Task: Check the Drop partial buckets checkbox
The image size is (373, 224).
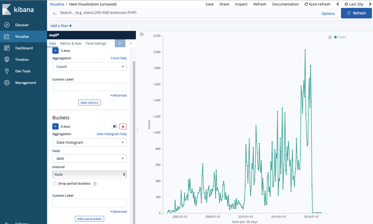Action: [55, 184]
